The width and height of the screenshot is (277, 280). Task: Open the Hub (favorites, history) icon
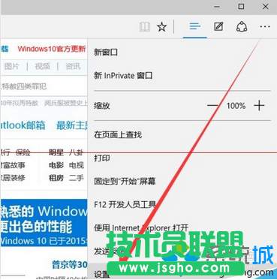coord(195,26)
